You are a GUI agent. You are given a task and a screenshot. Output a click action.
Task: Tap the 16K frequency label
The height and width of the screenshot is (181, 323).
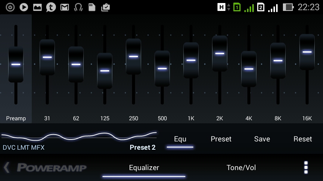point(307,118)
